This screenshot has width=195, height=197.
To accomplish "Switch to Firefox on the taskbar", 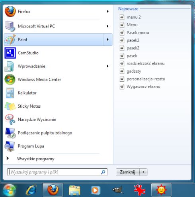I will pyautogui.click(x=53, y=190).
